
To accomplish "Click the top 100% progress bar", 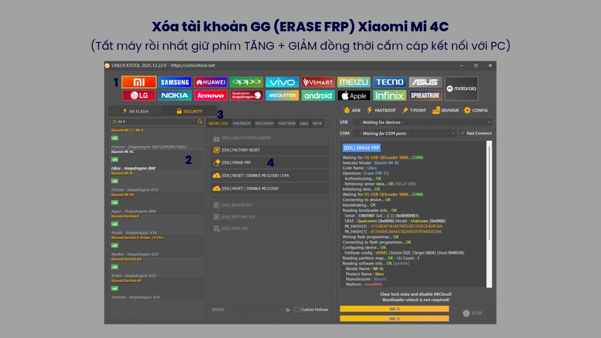I will 394,309.
